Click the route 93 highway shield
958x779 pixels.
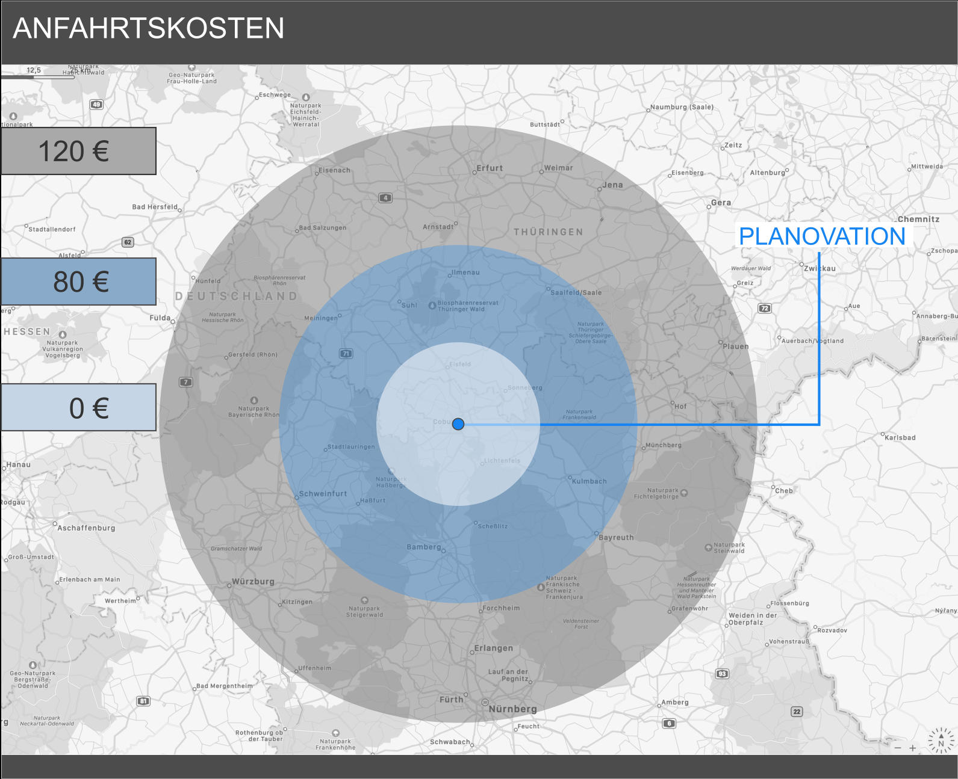[x=723, y=674]
